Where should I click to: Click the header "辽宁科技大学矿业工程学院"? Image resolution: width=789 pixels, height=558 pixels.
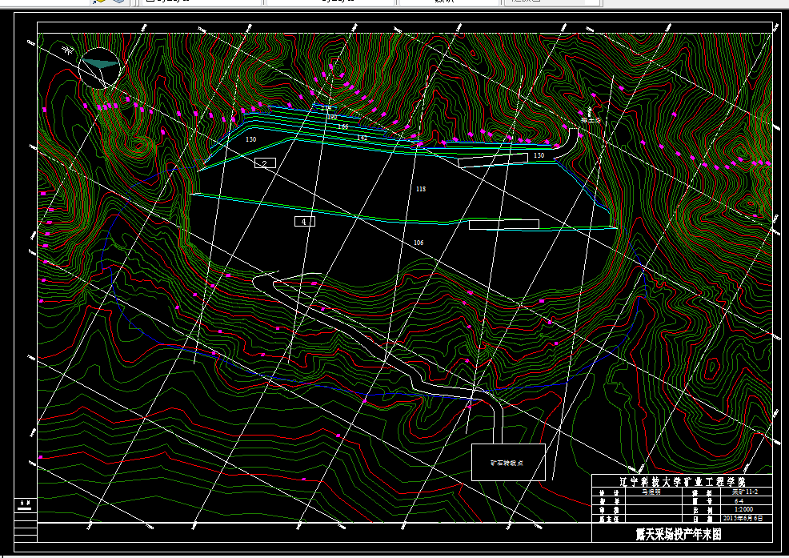point(683,481)
